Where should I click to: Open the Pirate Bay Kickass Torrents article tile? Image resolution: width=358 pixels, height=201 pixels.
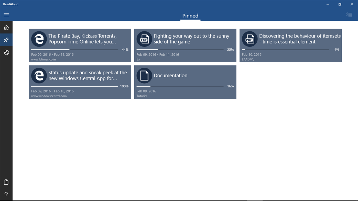coord(80,45)
